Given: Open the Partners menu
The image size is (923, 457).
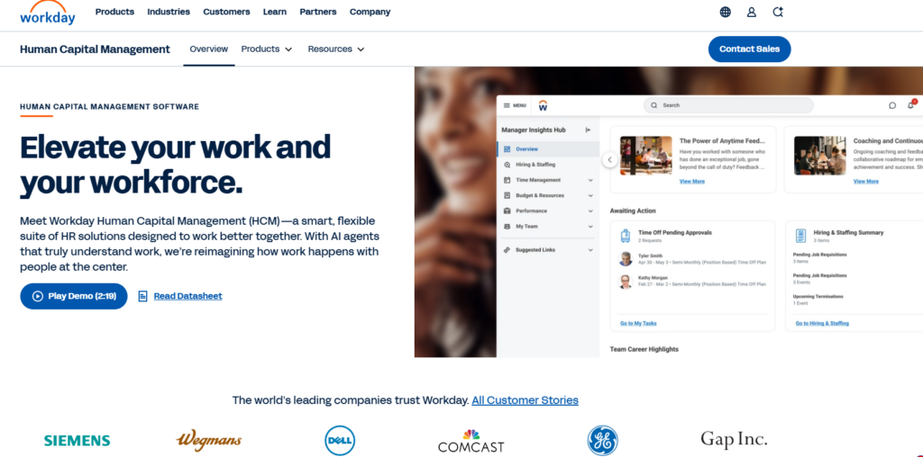Looking at the screenshot, I should tap(318, 12).
